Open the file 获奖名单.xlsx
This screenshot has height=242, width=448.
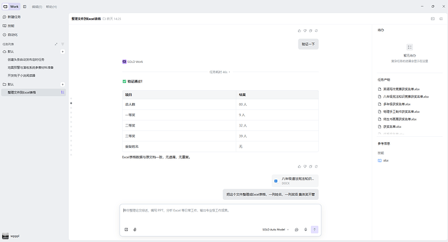pos(390,127)
